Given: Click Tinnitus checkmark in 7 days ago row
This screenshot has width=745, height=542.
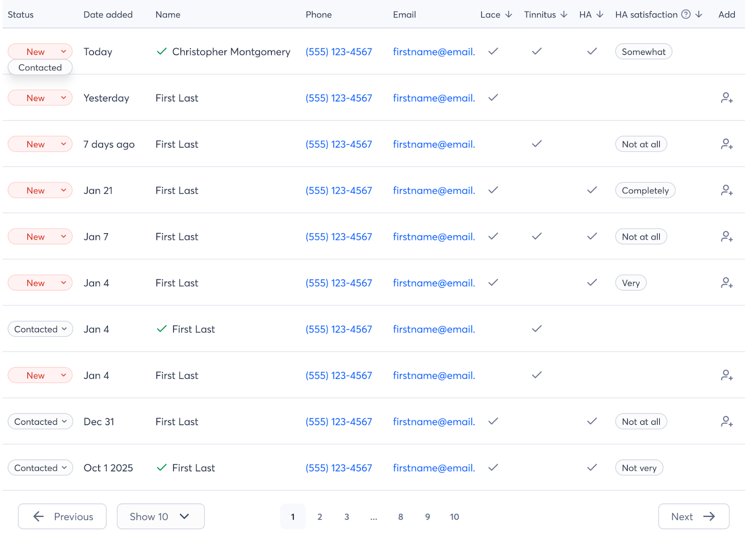Looking at the screenshot, I should (x=537, y=144).
